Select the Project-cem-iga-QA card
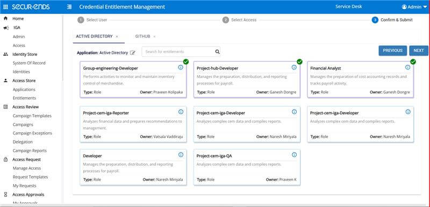Viewport: 430px width, 207px height. point(247,167)
